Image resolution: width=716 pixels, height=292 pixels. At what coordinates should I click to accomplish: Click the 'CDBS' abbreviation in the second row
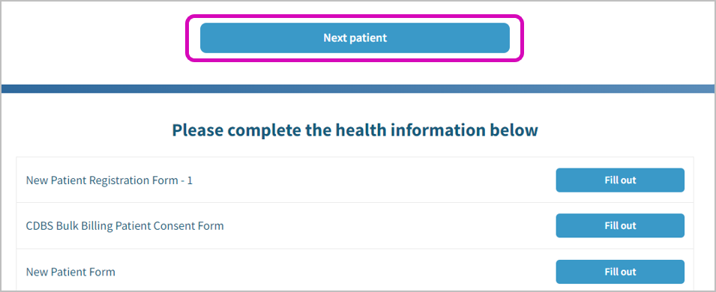pos(39,226)
